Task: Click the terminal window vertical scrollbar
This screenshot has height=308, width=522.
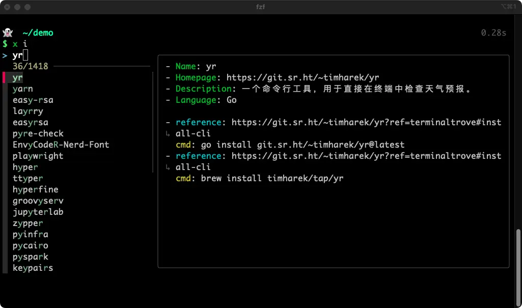Action: click(x=518, y=268)
